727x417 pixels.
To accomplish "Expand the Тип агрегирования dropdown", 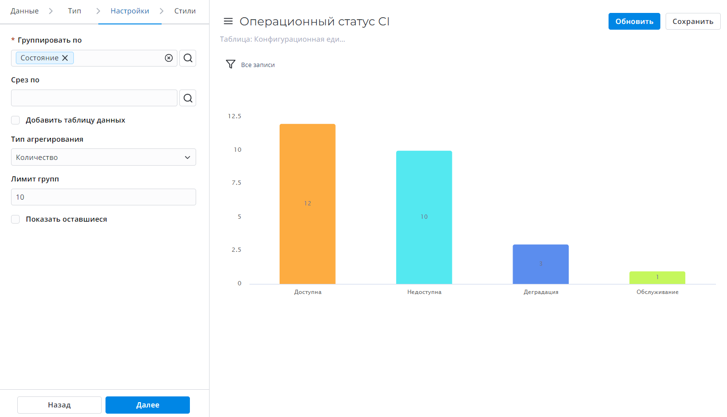I will click(x=103, y=157).
